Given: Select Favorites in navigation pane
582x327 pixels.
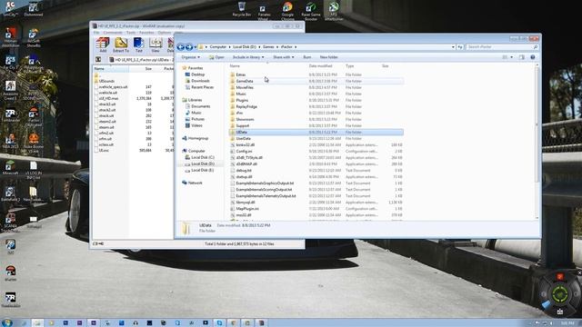Looking at the screenshot, I should pos(192,68).
